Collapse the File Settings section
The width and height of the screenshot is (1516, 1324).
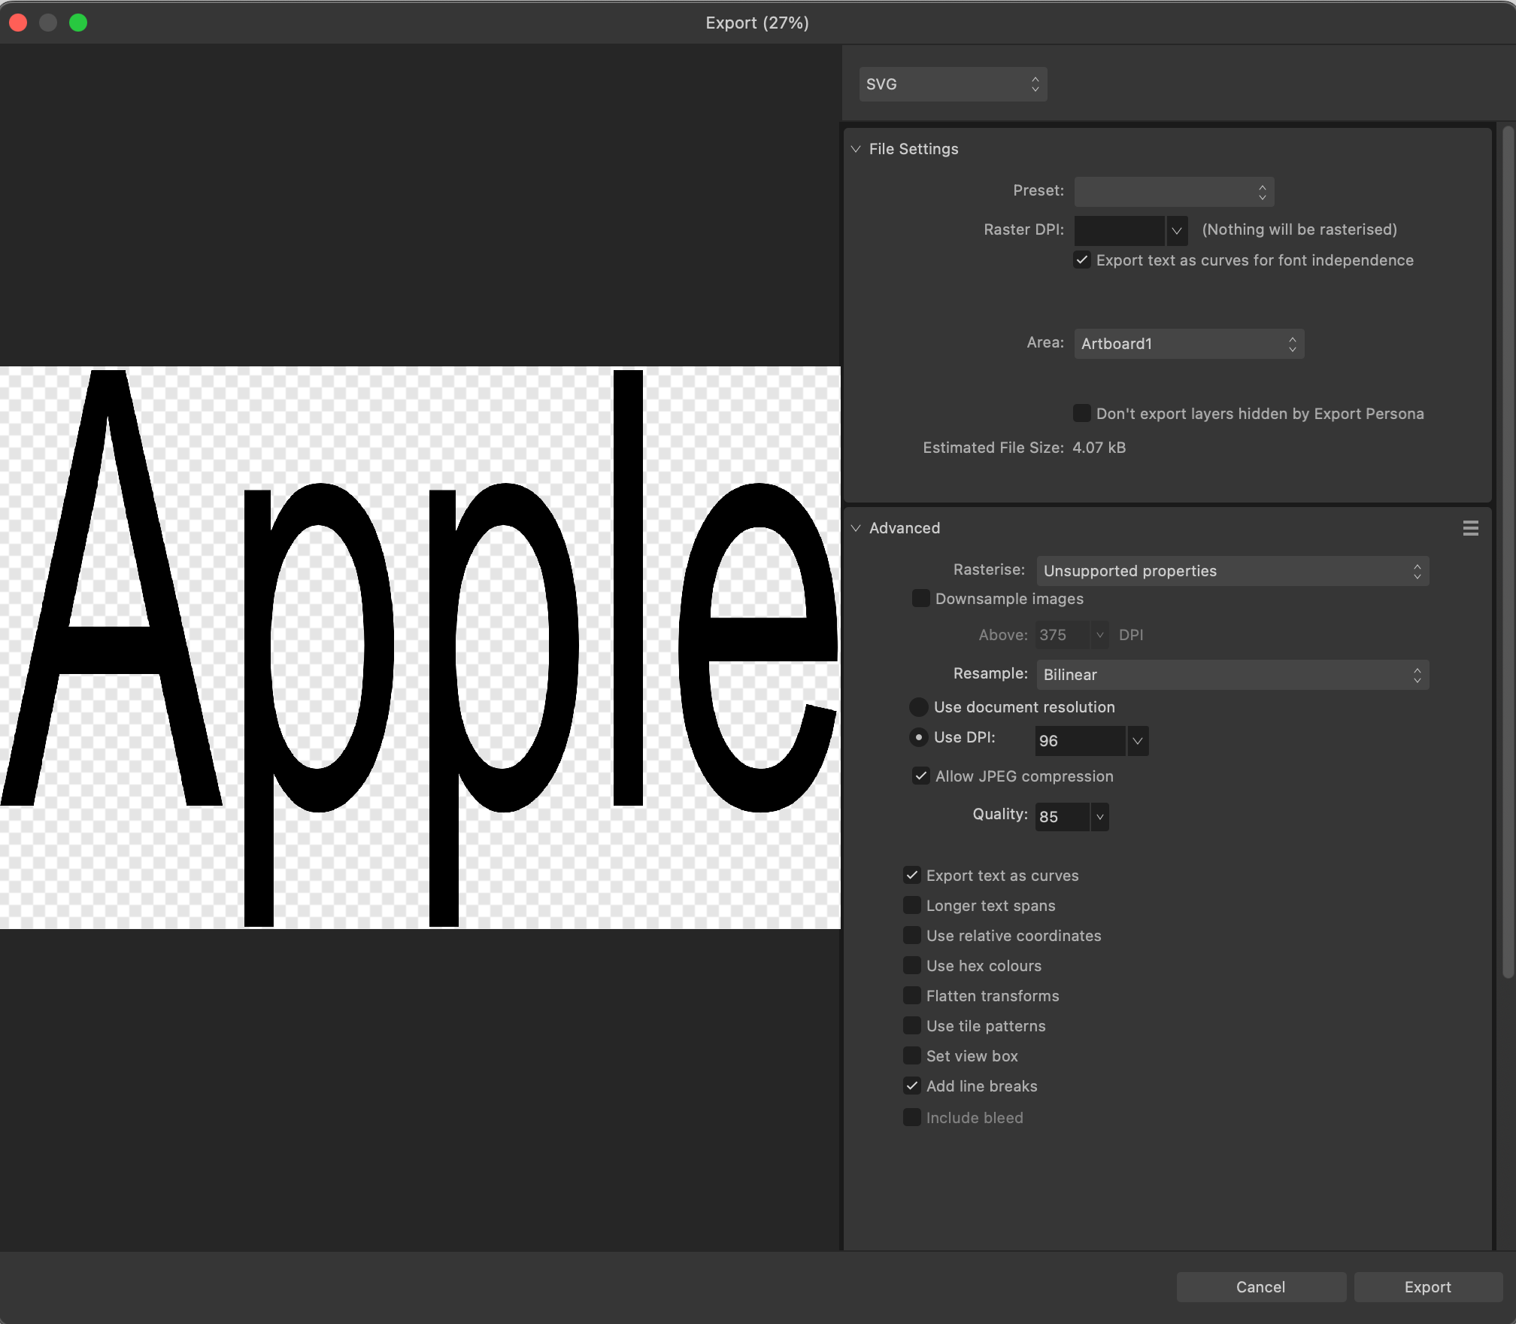[x=856, y=149]
